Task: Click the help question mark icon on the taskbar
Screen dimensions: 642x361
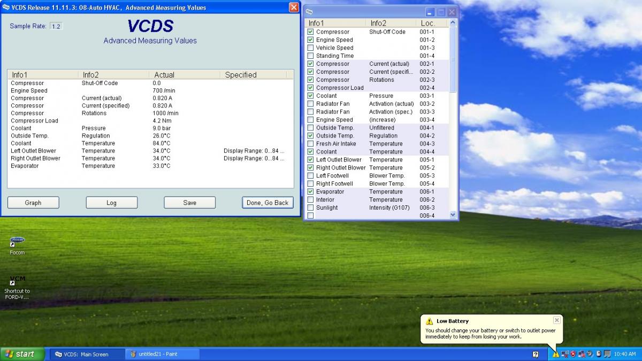Action: [536, 354]
